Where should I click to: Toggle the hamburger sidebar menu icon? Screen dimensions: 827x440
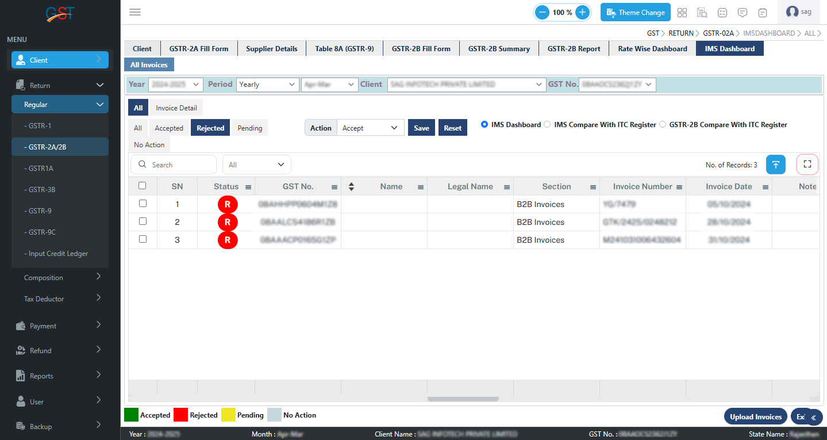coord(135,12)
